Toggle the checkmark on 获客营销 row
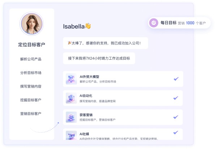217x149 pixels. (x=176, y=117)
